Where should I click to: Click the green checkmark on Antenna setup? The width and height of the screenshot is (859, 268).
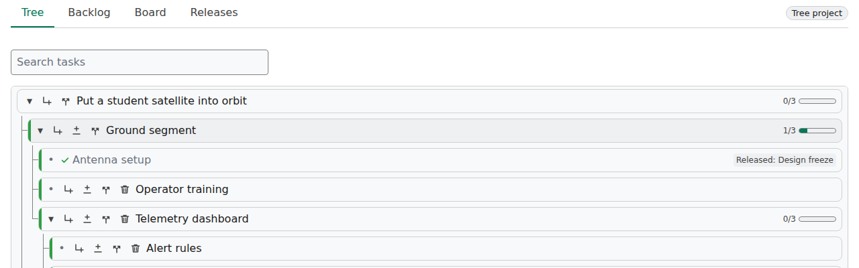(x=65, y=160)
